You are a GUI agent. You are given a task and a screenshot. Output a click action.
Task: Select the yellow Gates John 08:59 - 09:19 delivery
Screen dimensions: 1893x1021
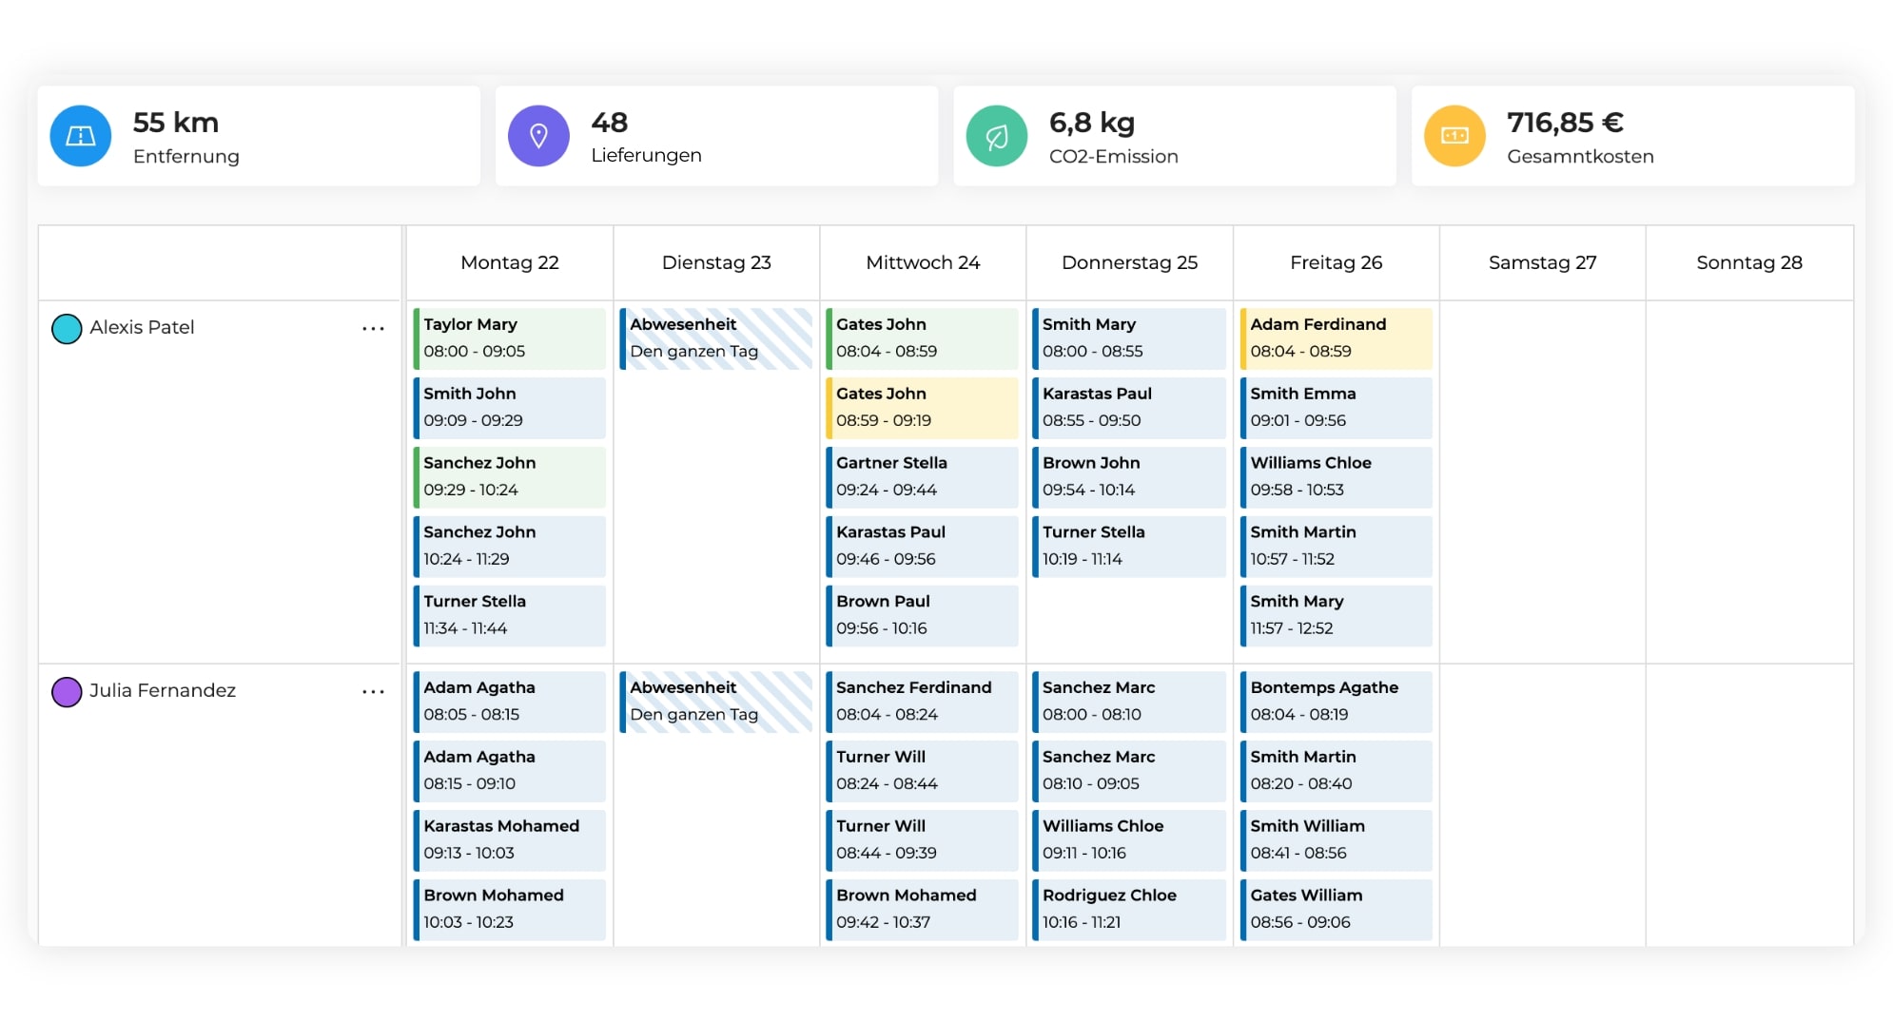point(922,407)
